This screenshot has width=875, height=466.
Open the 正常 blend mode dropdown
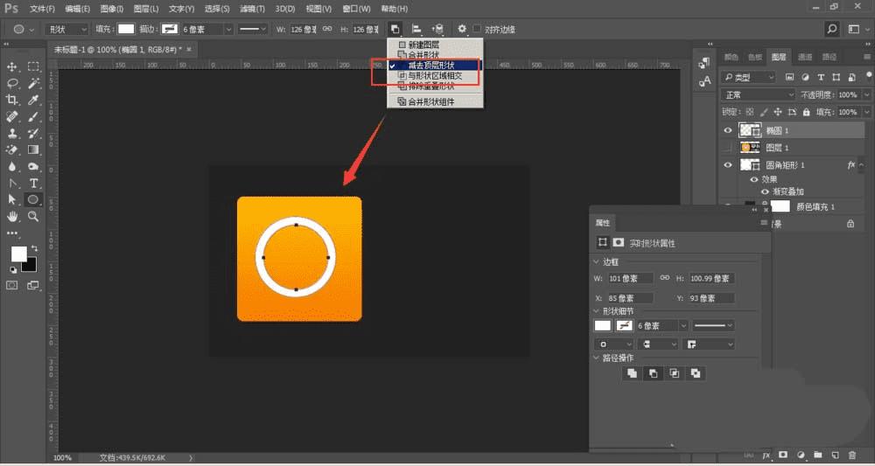point(757,94)
